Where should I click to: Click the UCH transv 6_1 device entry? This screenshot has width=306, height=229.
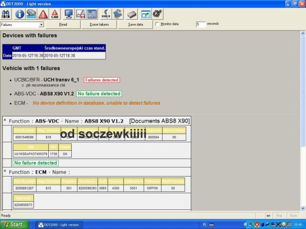pyautogui.click(x=61, y=80)
